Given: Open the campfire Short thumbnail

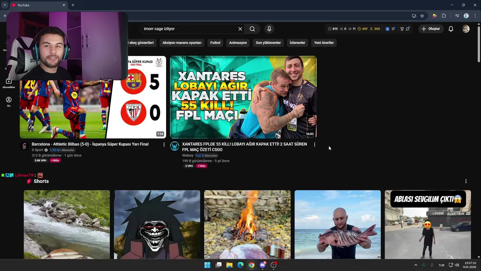Looking at the screenshot, I should [247, 224].
